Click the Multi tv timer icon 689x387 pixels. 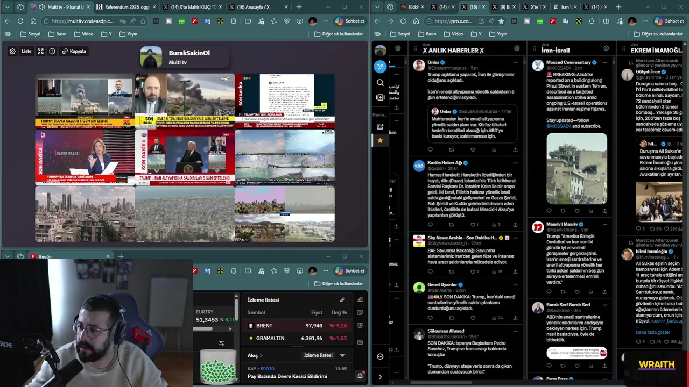pyautogui.click(x=52, y=52)
